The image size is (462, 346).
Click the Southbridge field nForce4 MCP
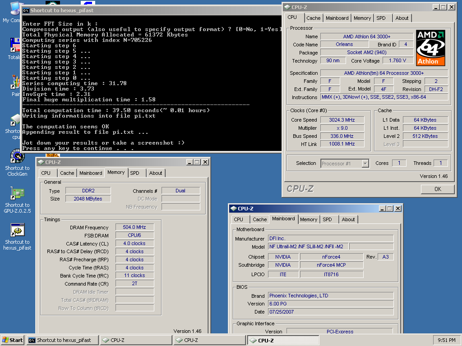pos(332,265)
